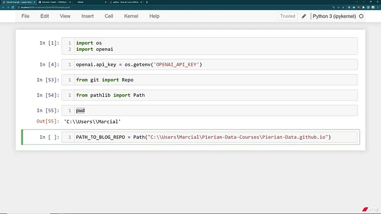Open the View menu
This screenshot has width=381, height=214.
tap(65, 16)
